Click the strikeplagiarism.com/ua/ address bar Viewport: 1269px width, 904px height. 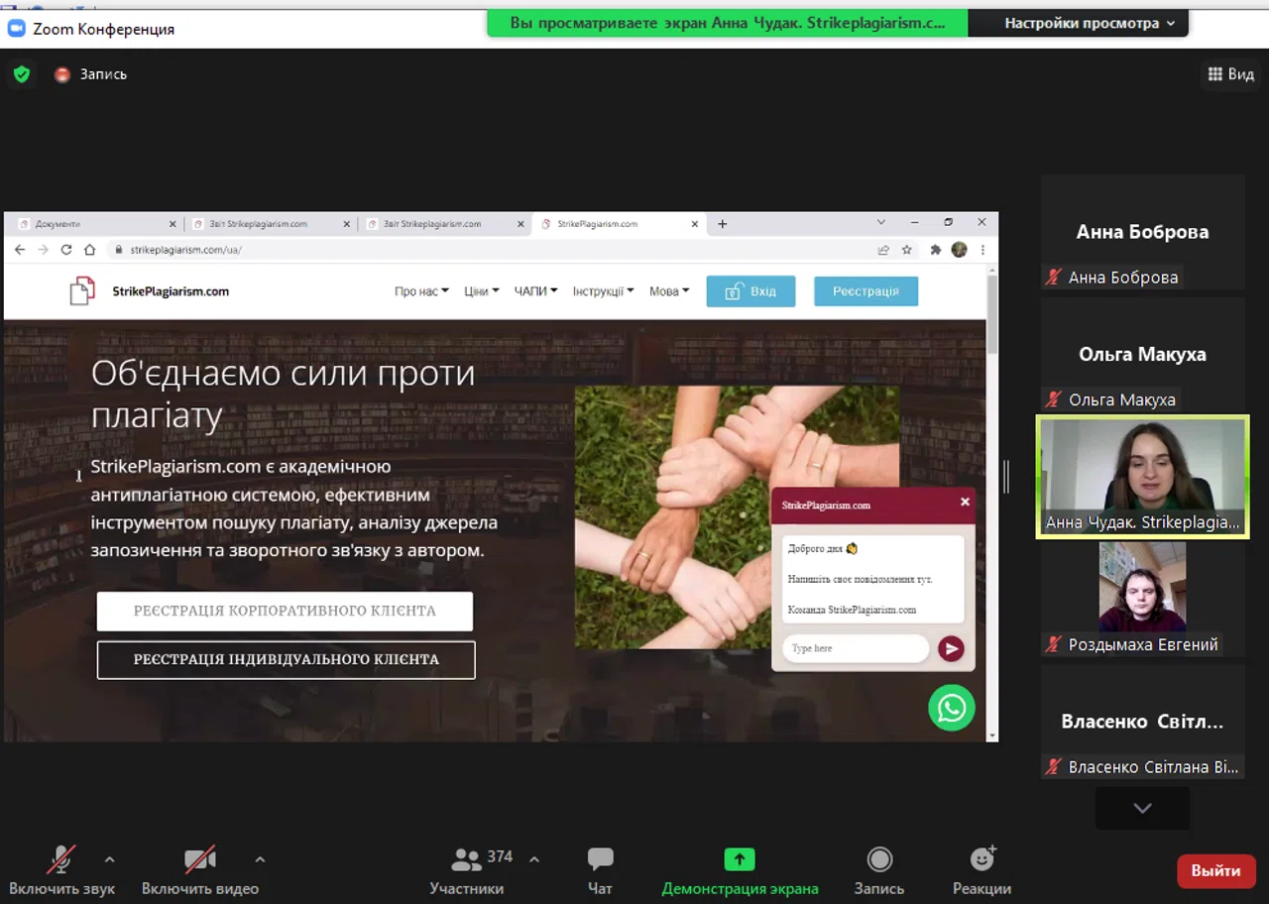pyautogui.click(x=496, y=250)
